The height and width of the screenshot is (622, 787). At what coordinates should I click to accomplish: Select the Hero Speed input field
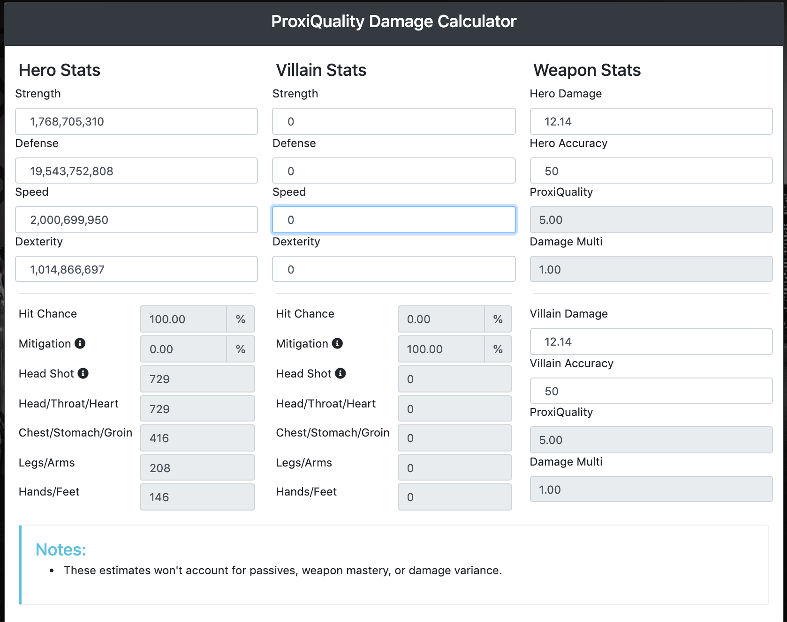pyautogui.click(x=136, y=220)
